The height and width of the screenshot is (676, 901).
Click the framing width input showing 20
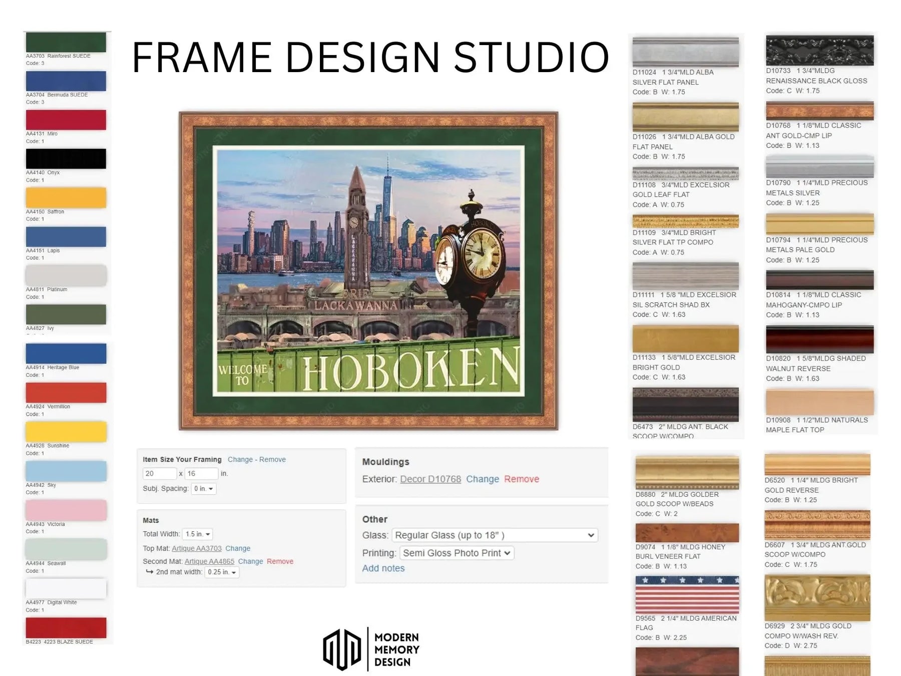point(159,473)
